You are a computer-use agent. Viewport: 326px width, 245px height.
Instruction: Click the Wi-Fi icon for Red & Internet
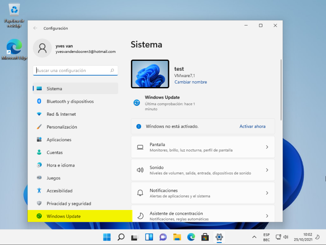(x=39, y=114)
